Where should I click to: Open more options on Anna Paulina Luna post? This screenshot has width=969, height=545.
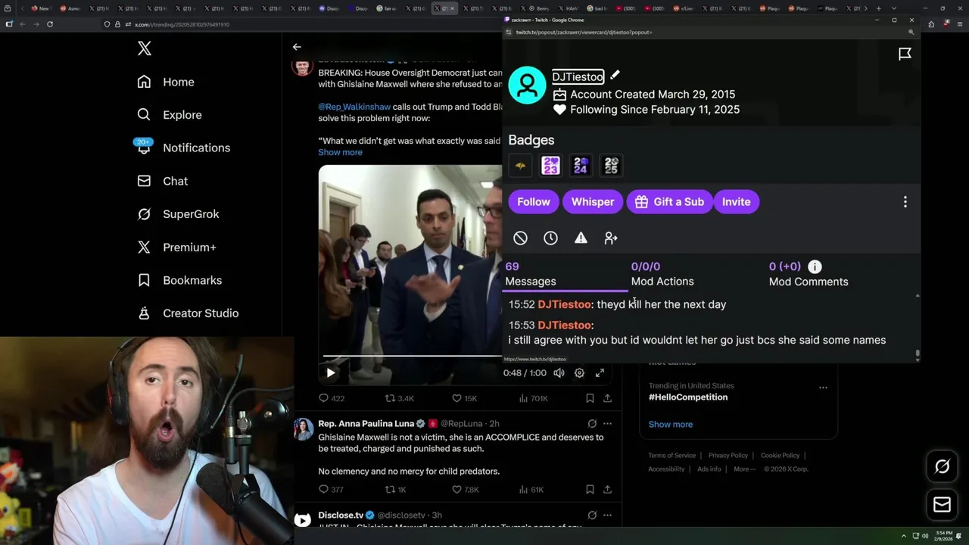[x=607, y=424]
